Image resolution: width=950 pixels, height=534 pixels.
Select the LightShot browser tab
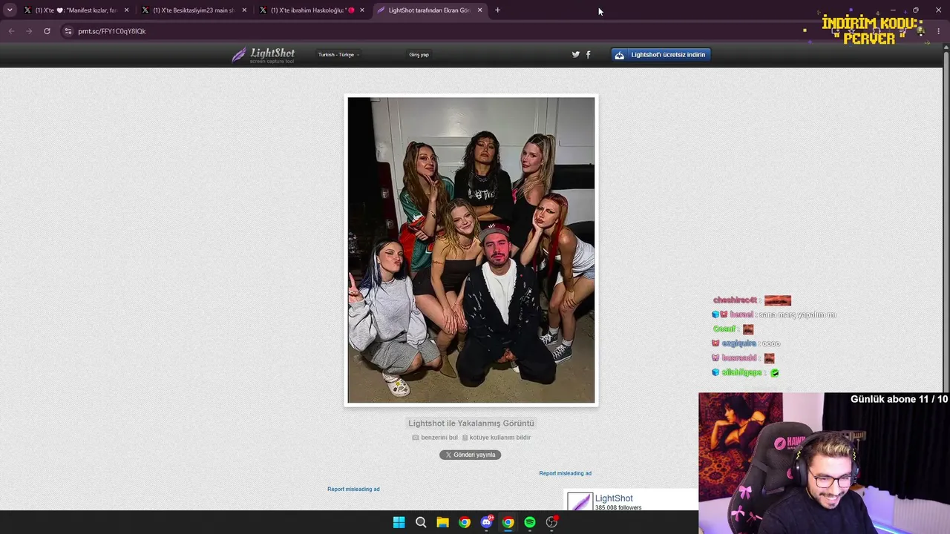(430, 10)
